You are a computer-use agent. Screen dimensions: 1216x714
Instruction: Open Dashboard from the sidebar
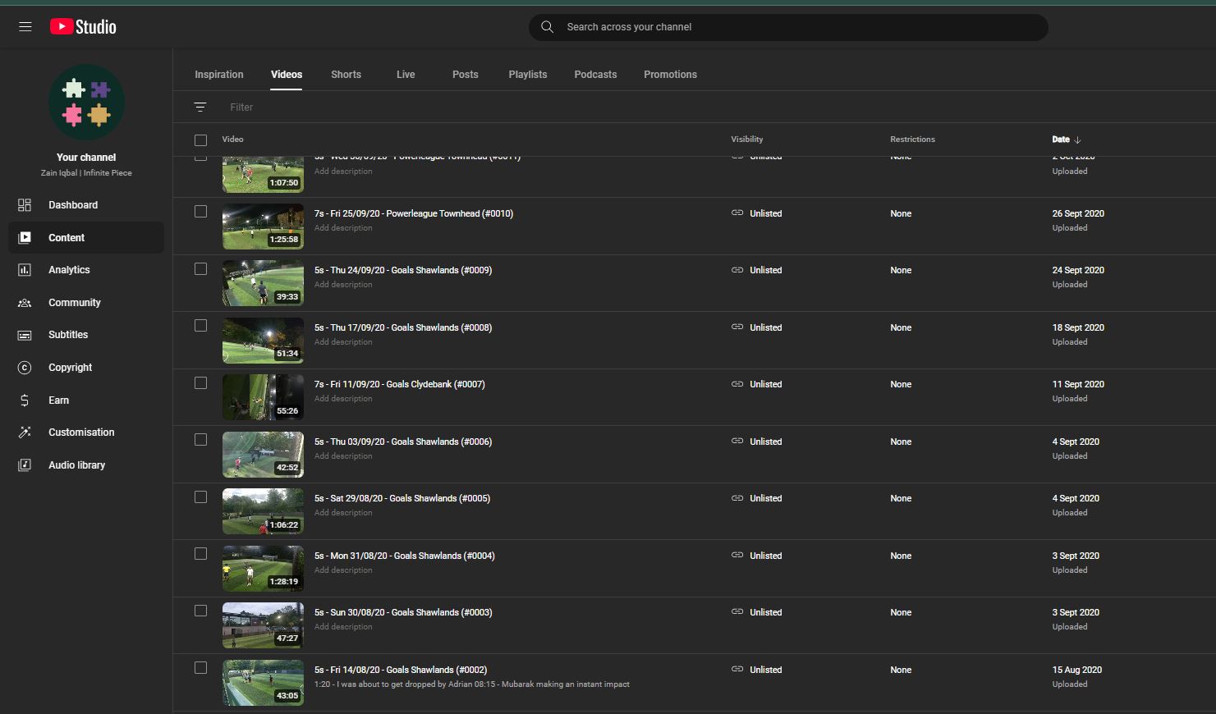72,205
